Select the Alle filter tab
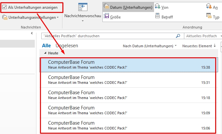 (x=46, y=46)
